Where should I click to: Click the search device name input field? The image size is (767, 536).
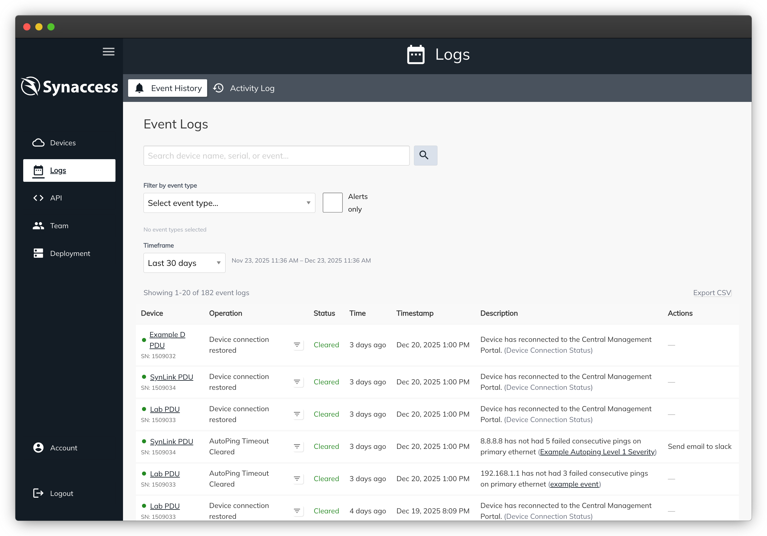[x=276, y=156]
